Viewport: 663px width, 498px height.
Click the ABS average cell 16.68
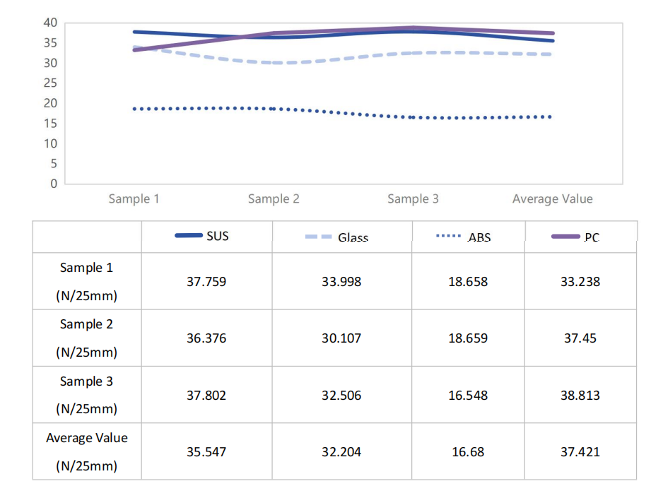click(468, 452)
